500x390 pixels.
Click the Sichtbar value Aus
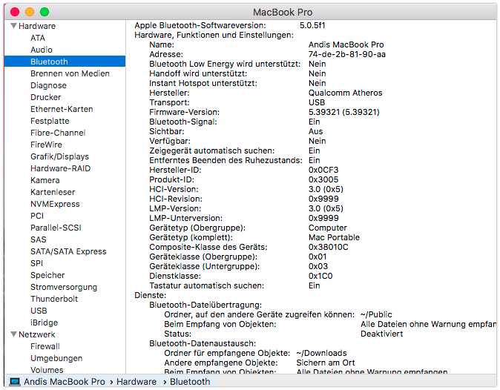(x=316, y=131)
